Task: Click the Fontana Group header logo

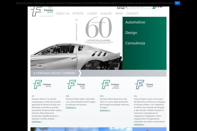Action: click(42, 11)
